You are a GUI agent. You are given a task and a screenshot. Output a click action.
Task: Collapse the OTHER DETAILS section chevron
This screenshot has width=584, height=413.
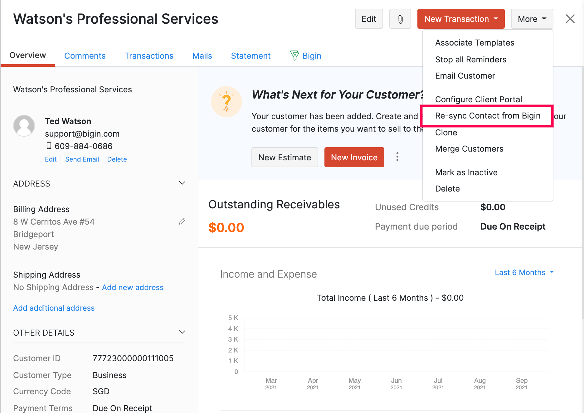coord(182,332)
